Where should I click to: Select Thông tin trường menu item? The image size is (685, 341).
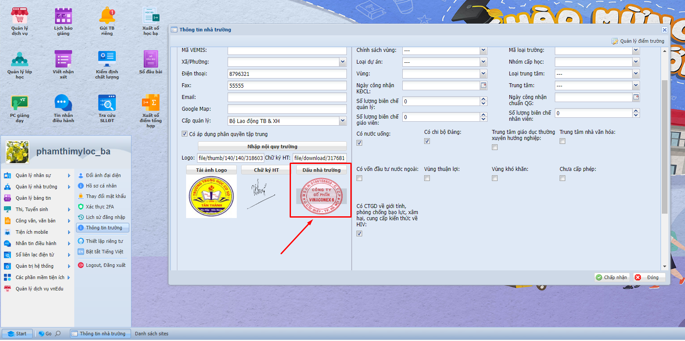(104, 228)
